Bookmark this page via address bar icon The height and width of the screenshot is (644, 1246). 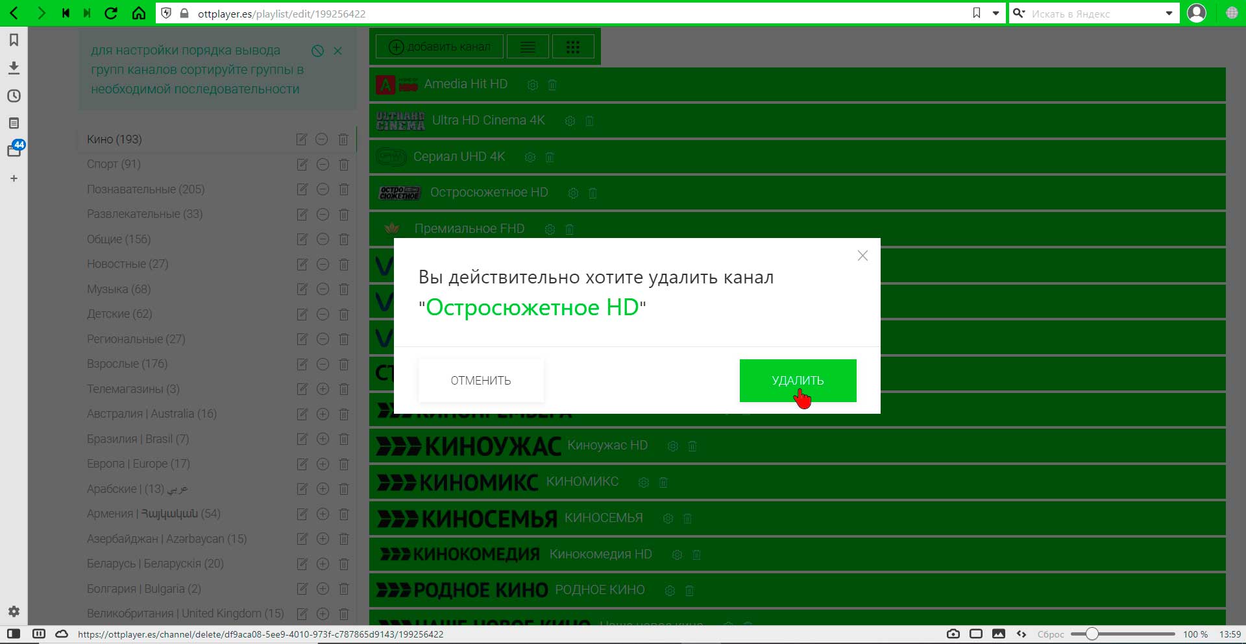click(x=976, y=13)
